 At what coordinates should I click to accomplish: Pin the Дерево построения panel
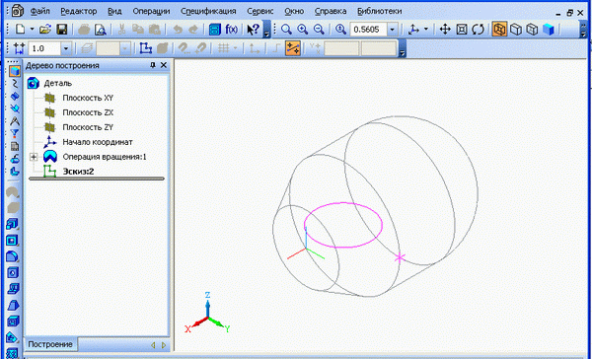click(x=153, y=65)
